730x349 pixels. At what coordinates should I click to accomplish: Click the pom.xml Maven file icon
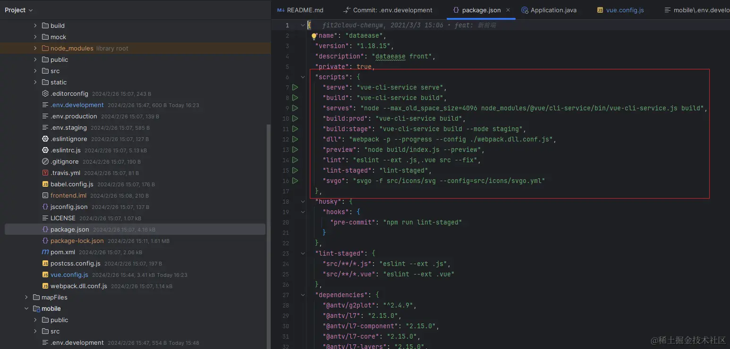click(x=45, y=252)
